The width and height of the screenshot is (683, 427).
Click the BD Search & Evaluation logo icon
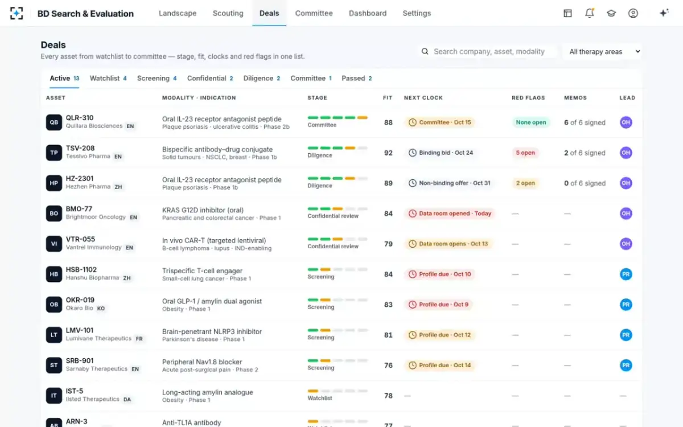[17, 13]
